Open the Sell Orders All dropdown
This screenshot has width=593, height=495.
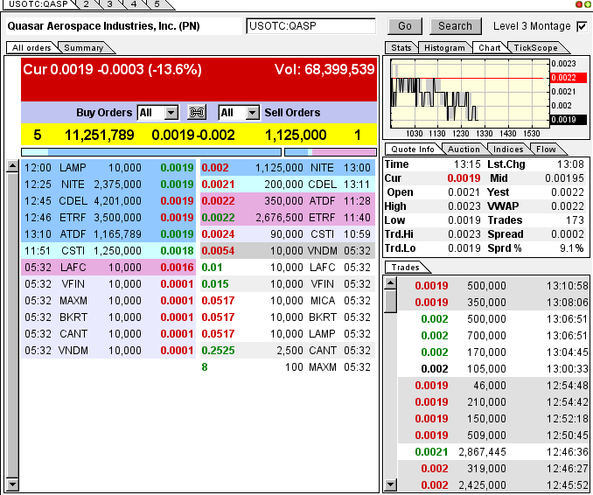(x=239, y=113)
